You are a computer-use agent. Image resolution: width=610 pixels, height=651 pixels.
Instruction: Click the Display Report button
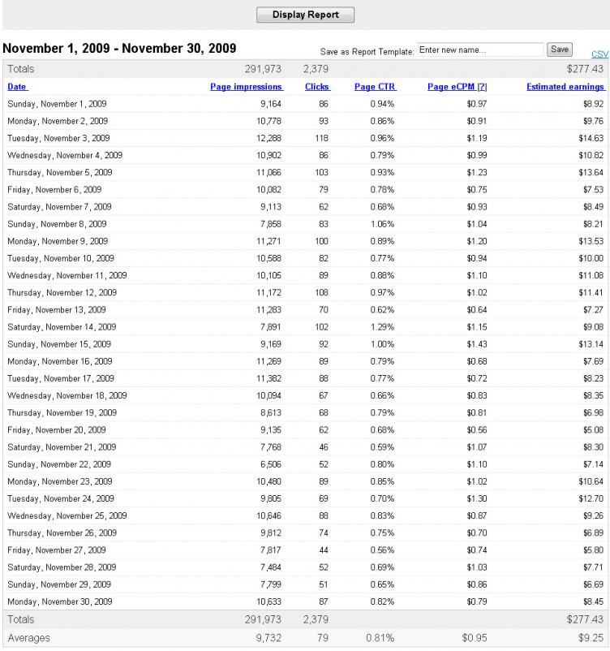coord(305,15)
